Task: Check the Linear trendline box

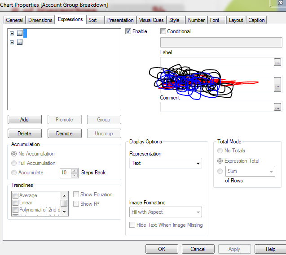Action: coord(16,203)
